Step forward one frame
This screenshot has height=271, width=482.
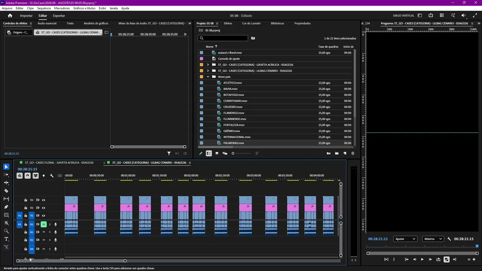click(430, 259)
